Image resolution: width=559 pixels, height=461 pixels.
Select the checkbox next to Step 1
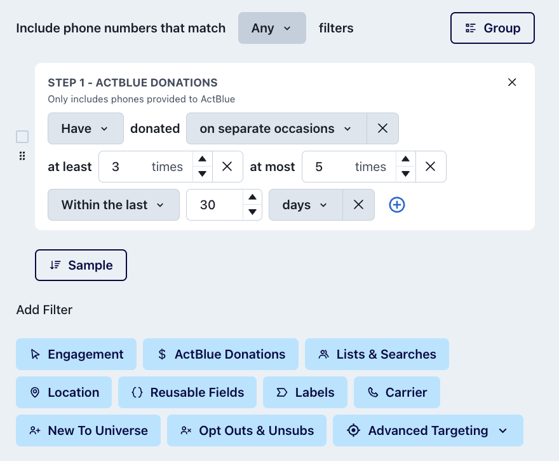[x=22, y=136]
